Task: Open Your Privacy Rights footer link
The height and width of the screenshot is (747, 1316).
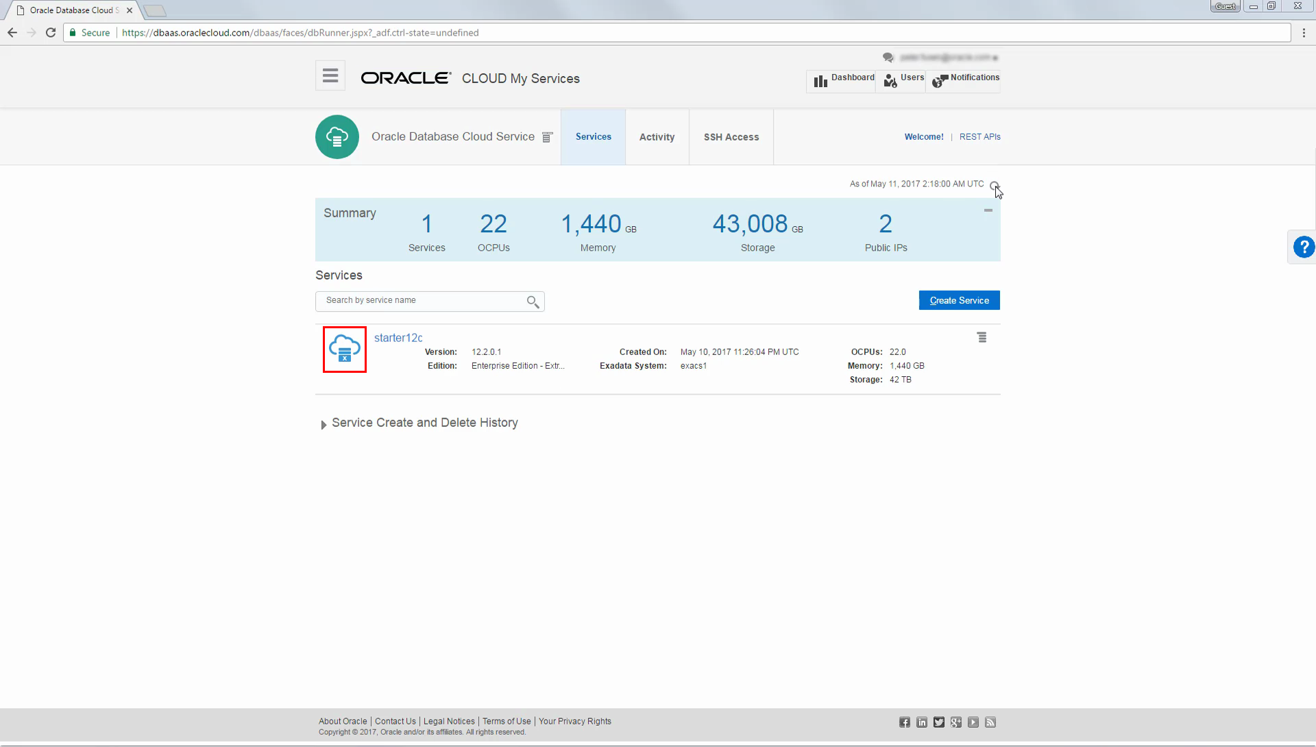Action: 574,722
